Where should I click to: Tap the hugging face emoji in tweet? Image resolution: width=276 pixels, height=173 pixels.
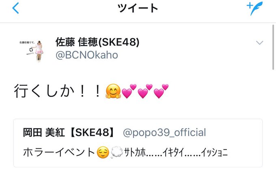(x=113, y=91)
